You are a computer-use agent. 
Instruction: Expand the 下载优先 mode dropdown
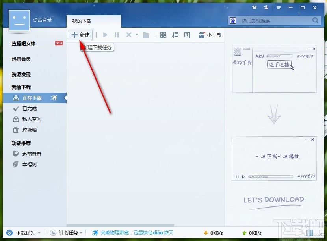[x=39, y=233]
